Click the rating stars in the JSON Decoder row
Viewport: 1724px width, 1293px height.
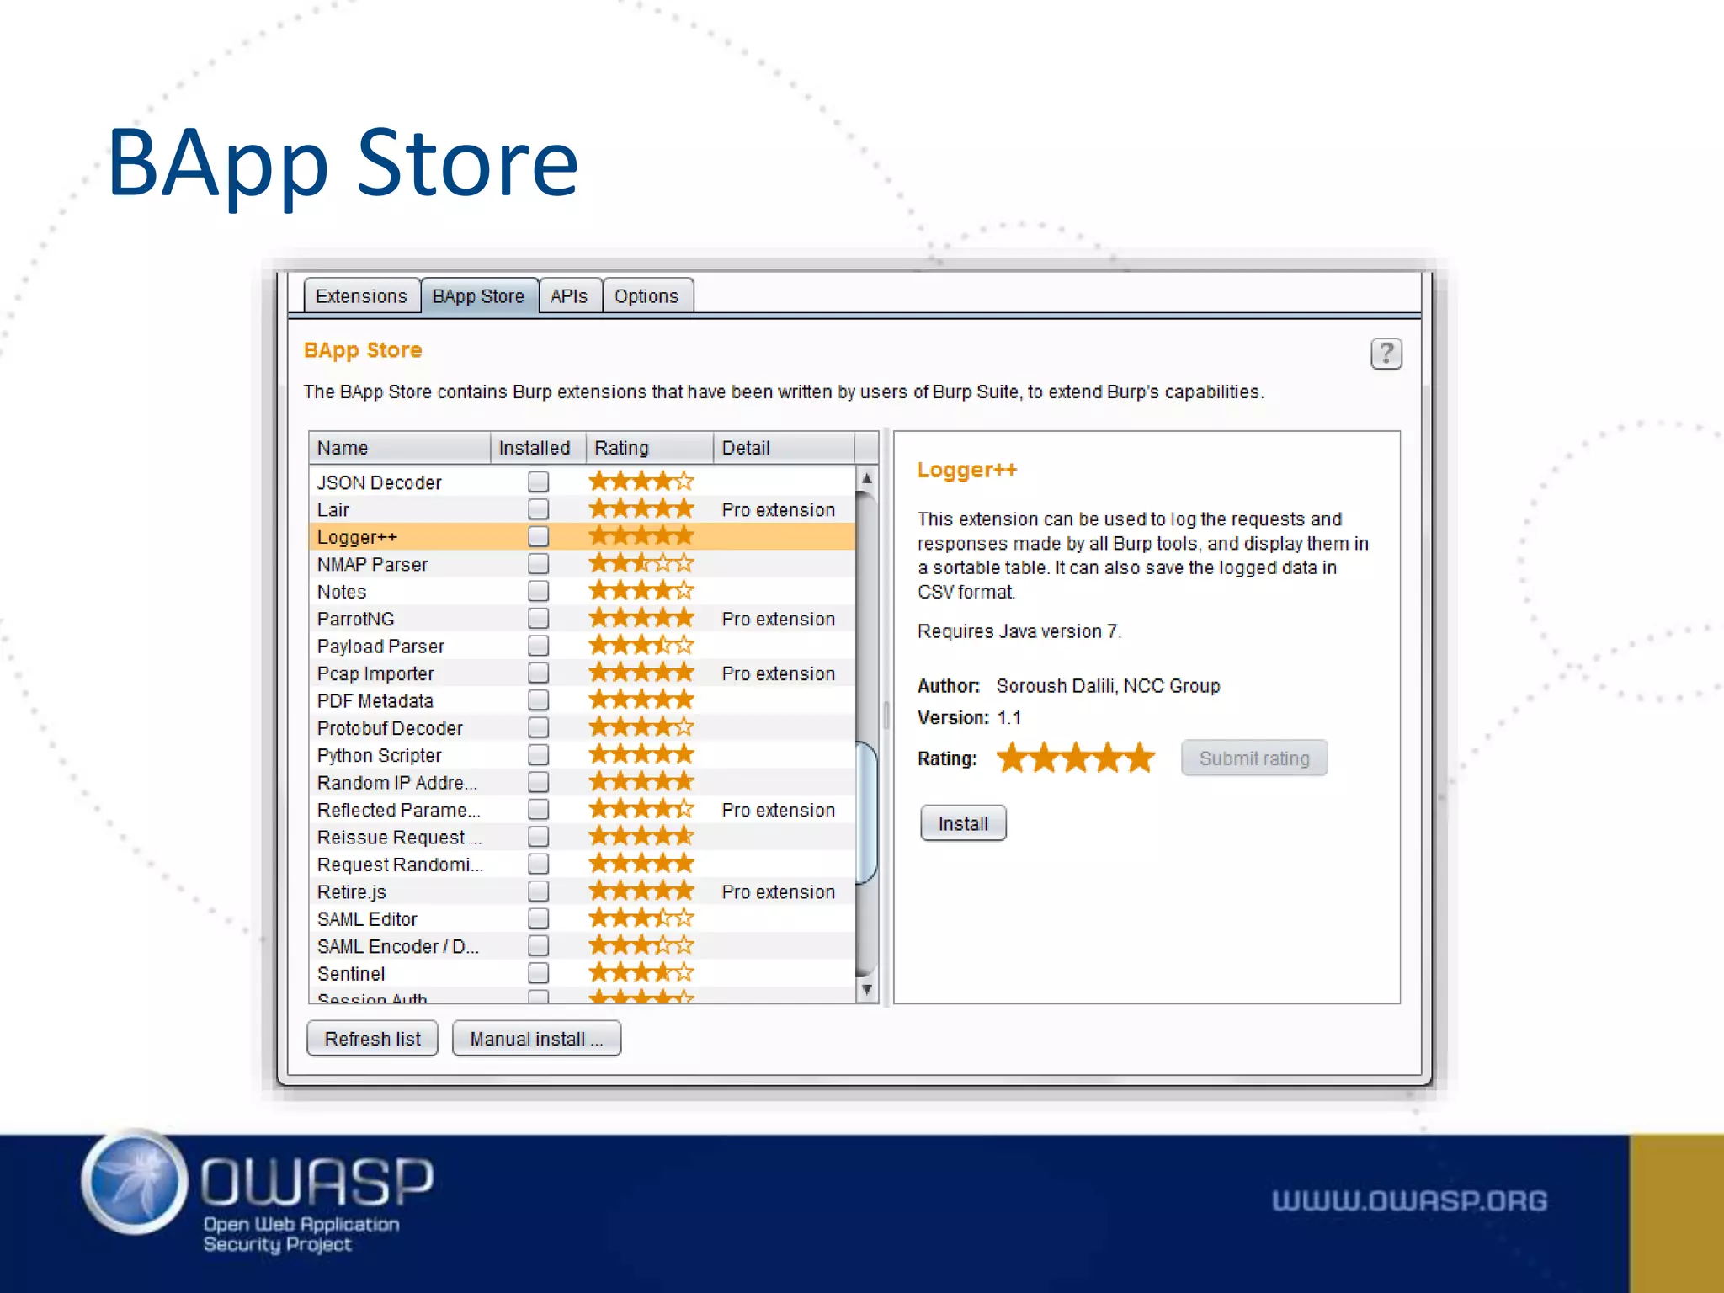pyautogui.click(x=641, y=482)
